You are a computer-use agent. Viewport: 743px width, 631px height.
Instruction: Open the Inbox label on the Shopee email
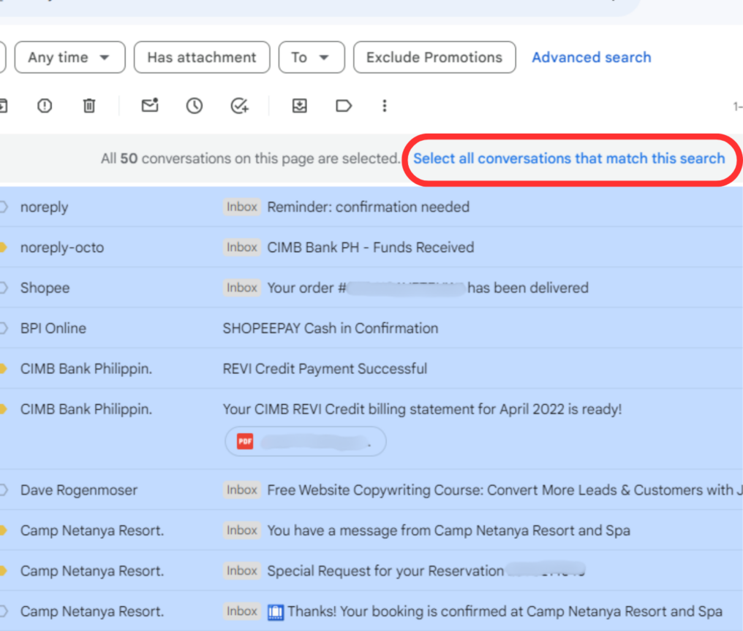click(x=242, y=288)
